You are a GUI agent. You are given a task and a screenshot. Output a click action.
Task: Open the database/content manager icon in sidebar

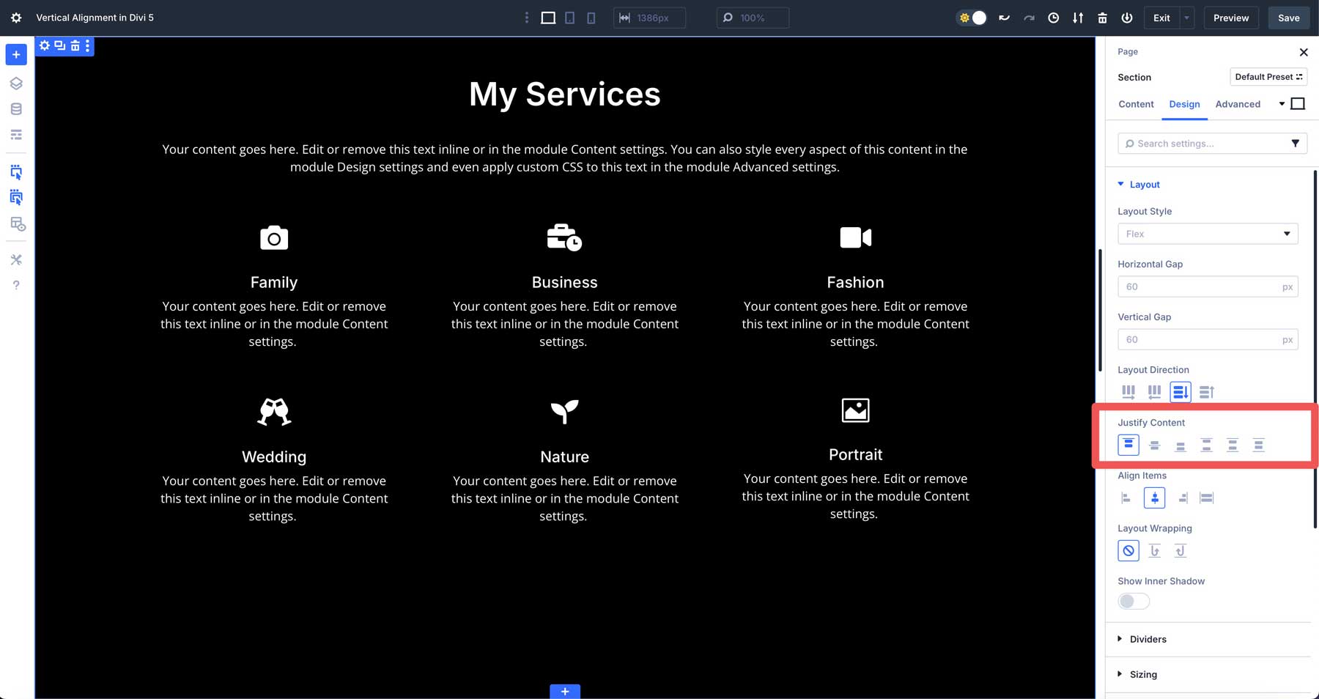click(16, 108)
